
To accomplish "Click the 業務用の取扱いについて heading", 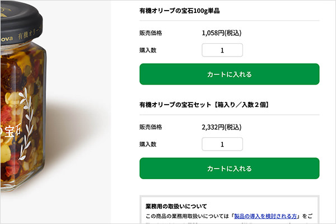I will 176,206.
